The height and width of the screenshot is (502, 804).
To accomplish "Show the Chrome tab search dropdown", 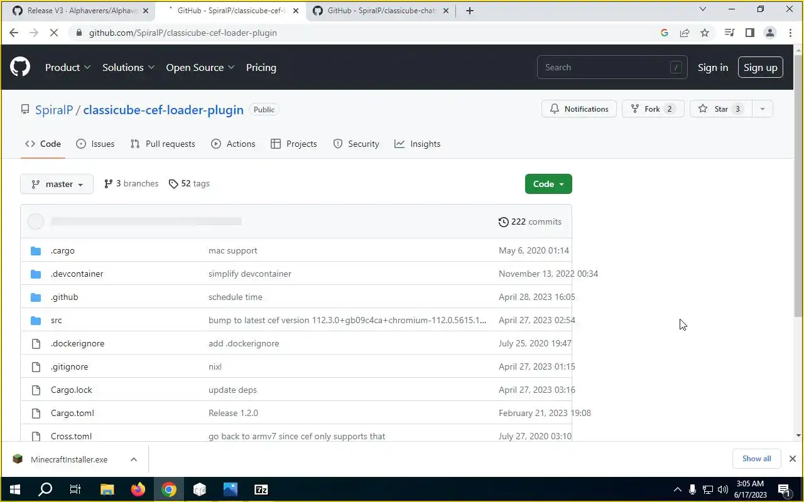I will coord(703,9).
